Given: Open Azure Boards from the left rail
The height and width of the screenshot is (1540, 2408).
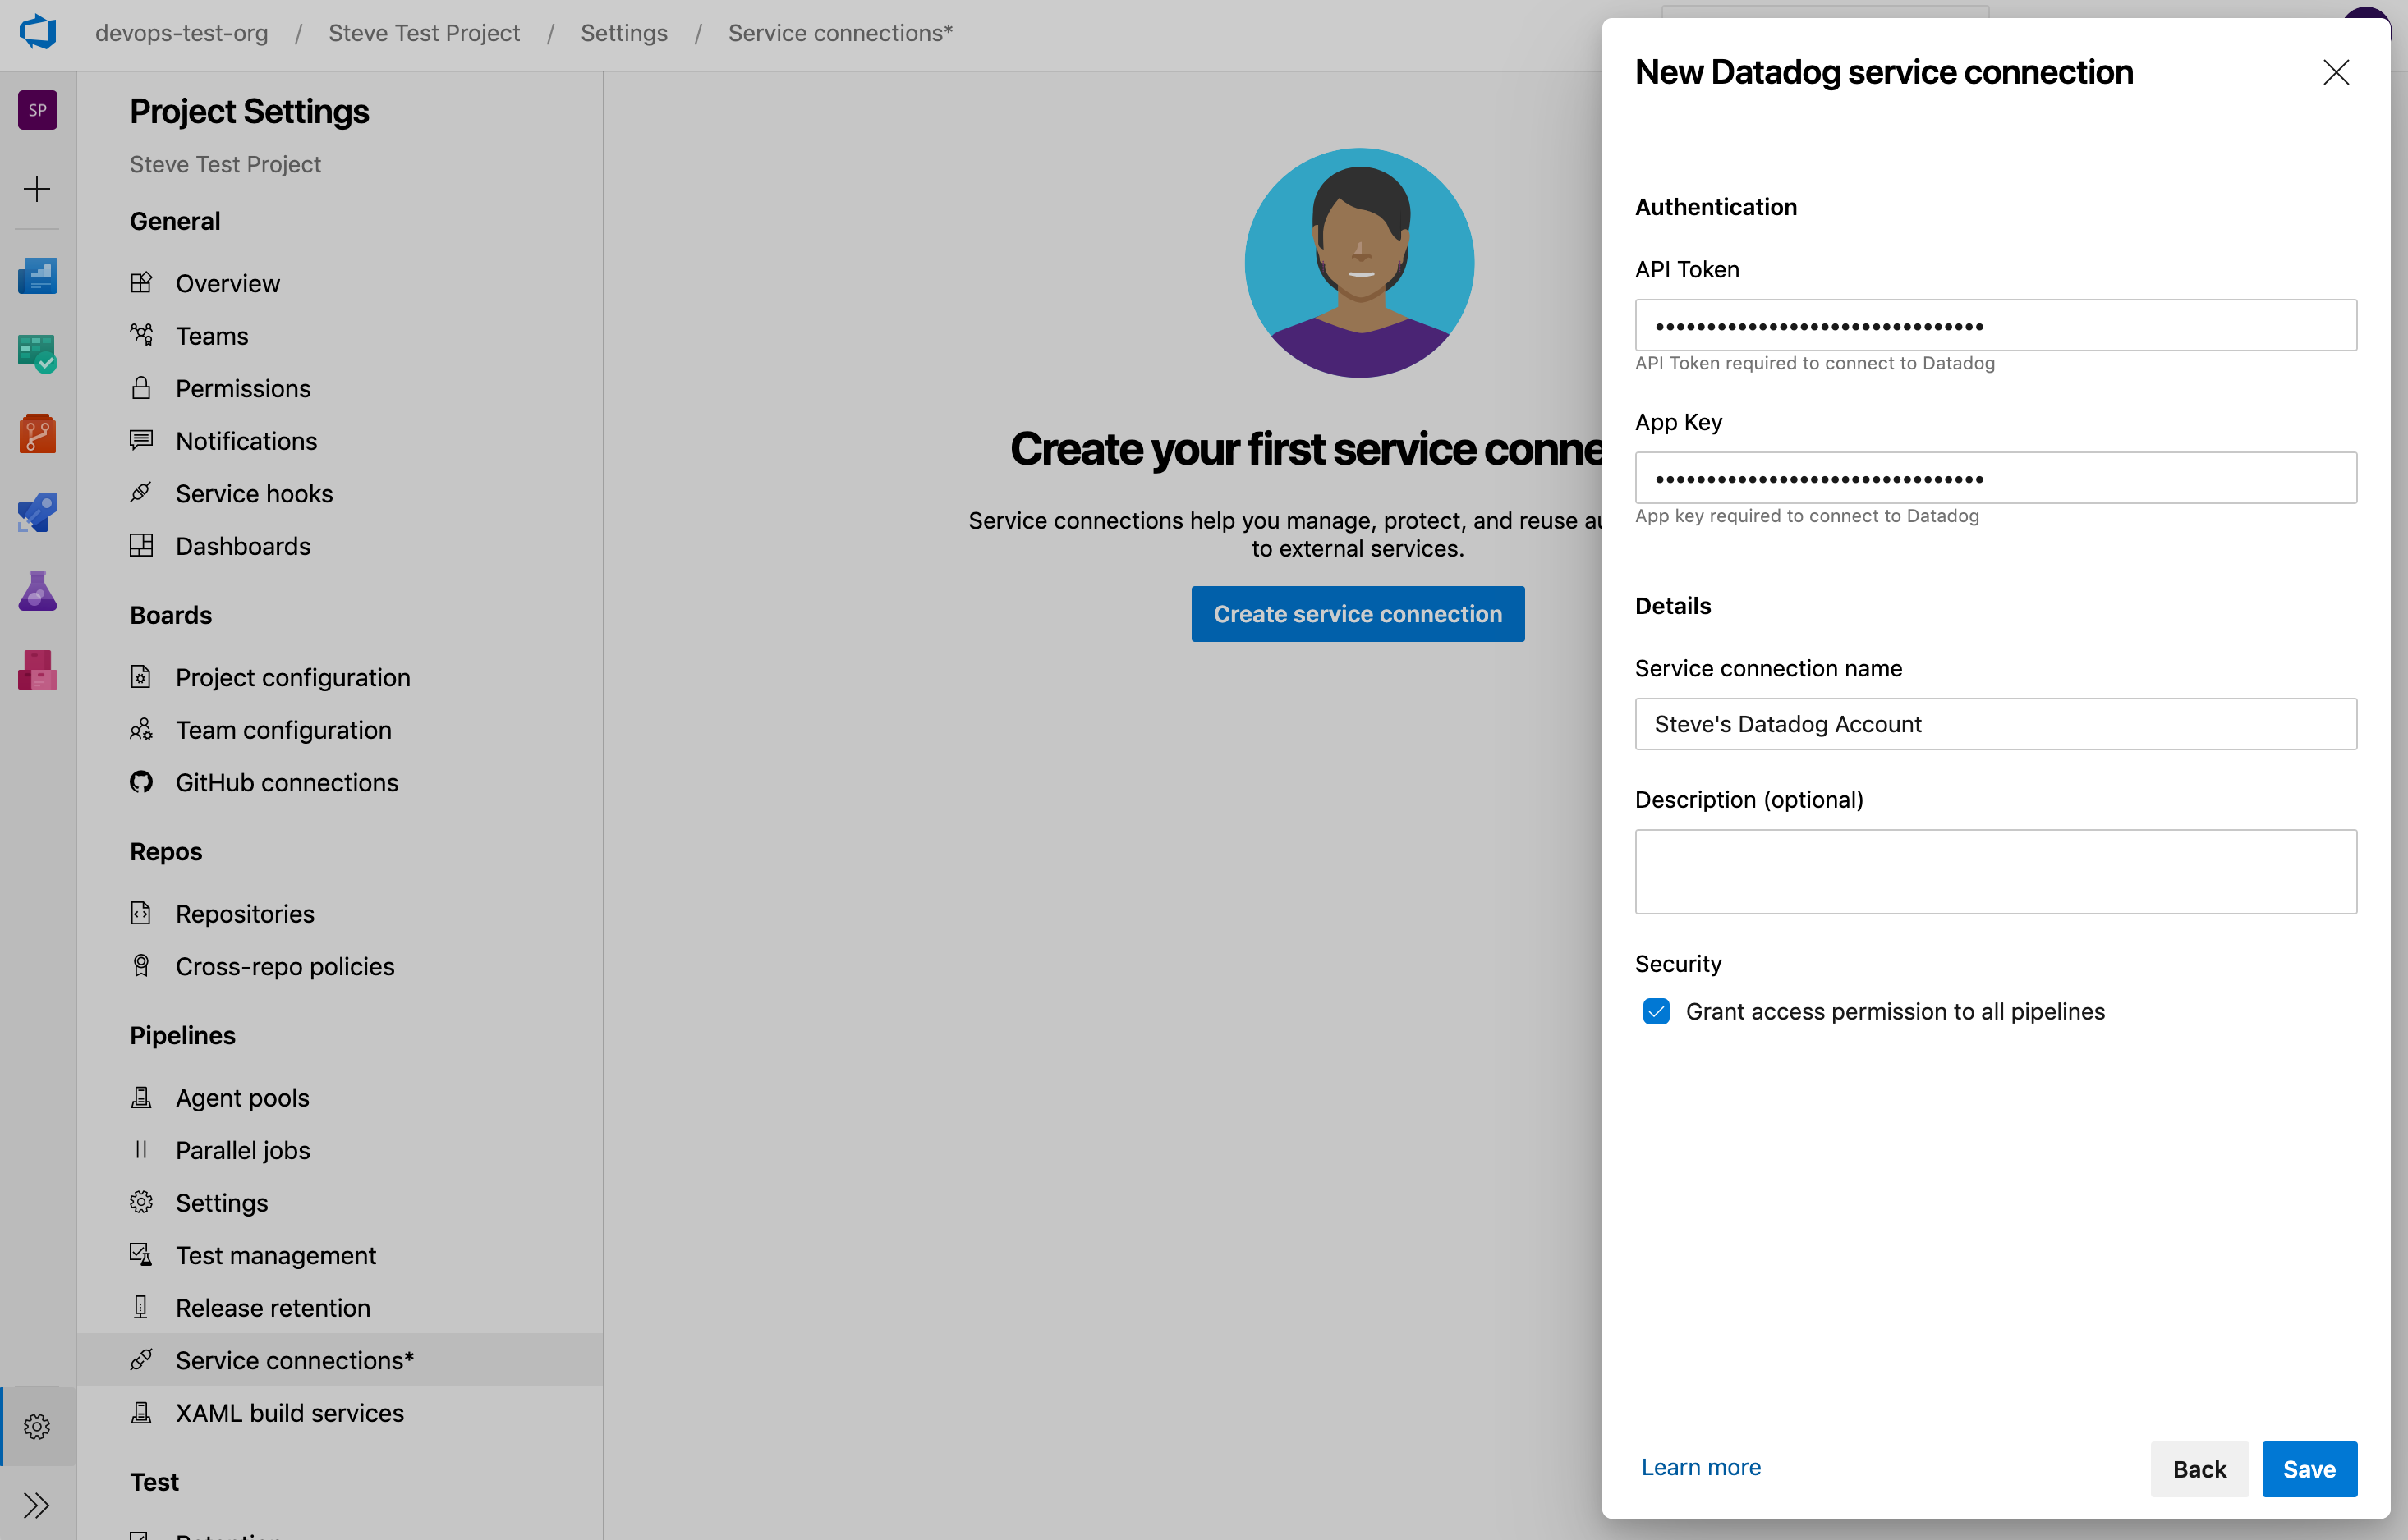Looking at the screenshot, I should 37,352.
